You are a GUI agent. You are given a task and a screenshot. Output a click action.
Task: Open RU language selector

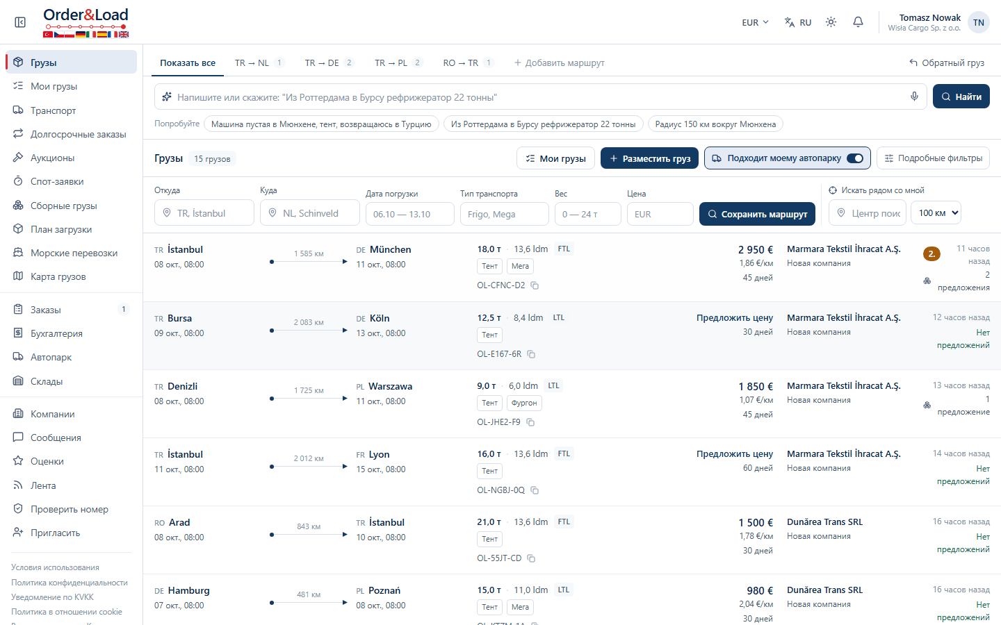coord(798,22)
